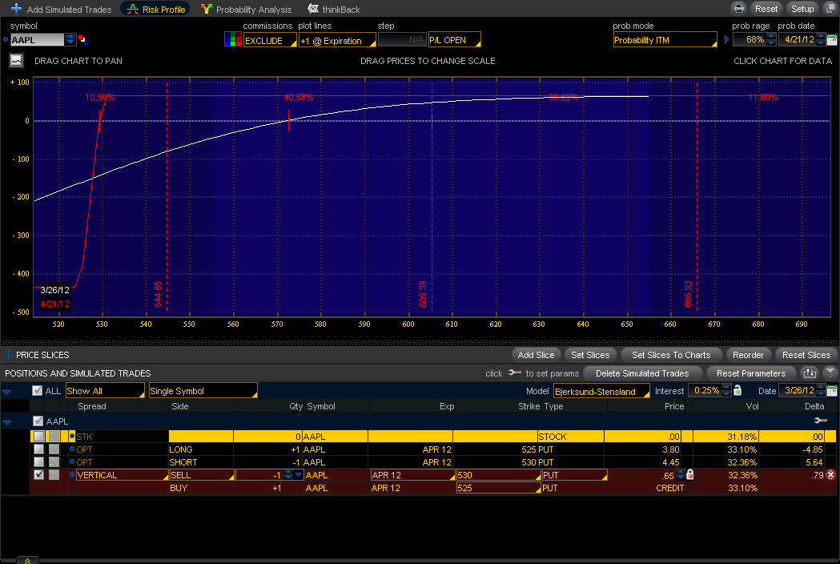Image resolution: width=840 pixels, height=564 pixels.
Task: Click the green lock icon beside Interest
Action: [738, 390]
